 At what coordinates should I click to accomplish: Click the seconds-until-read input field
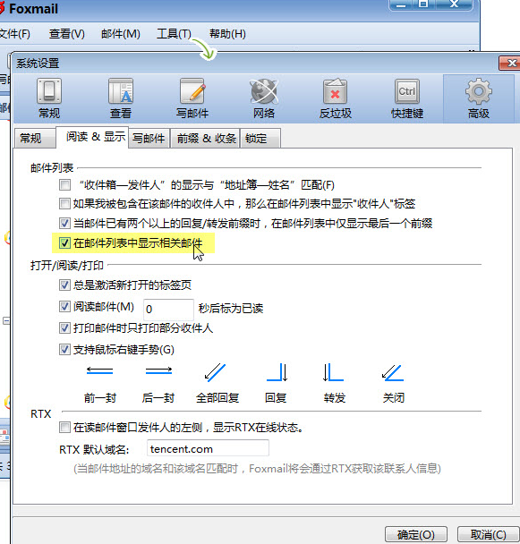click(168, 309)
